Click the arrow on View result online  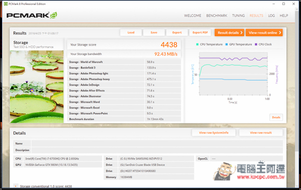coord(280,32)
